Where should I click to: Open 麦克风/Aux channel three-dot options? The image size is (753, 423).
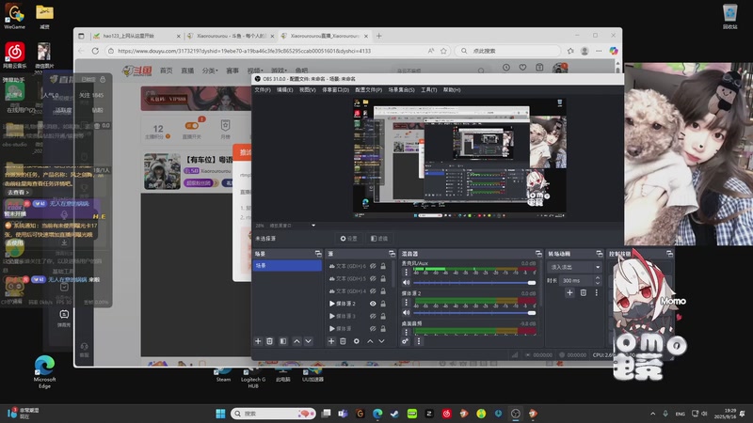(407, 272)
